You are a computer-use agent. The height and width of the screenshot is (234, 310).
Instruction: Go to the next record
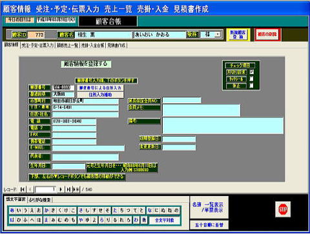(x=61, y=190)
